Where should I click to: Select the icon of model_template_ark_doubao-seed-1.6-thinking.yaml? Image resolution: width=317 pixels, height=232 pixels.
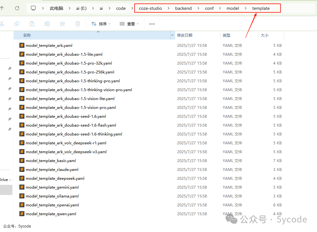click(22, 134)
